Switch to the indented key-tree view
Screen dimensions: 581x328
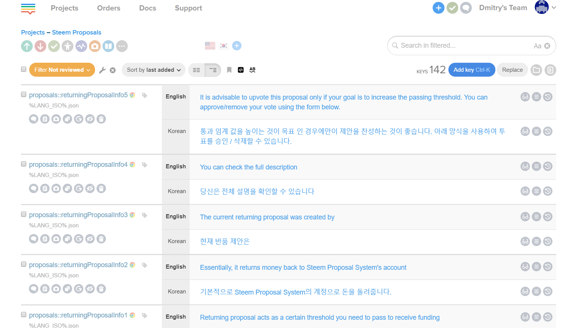[x=213, y=70]
